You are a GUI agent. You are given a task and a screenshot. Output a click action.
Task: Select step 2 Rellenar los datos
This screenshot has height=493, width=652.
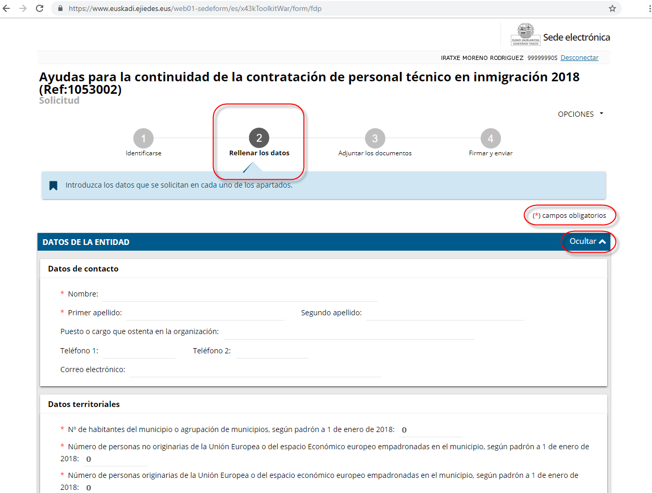[259, 139]
